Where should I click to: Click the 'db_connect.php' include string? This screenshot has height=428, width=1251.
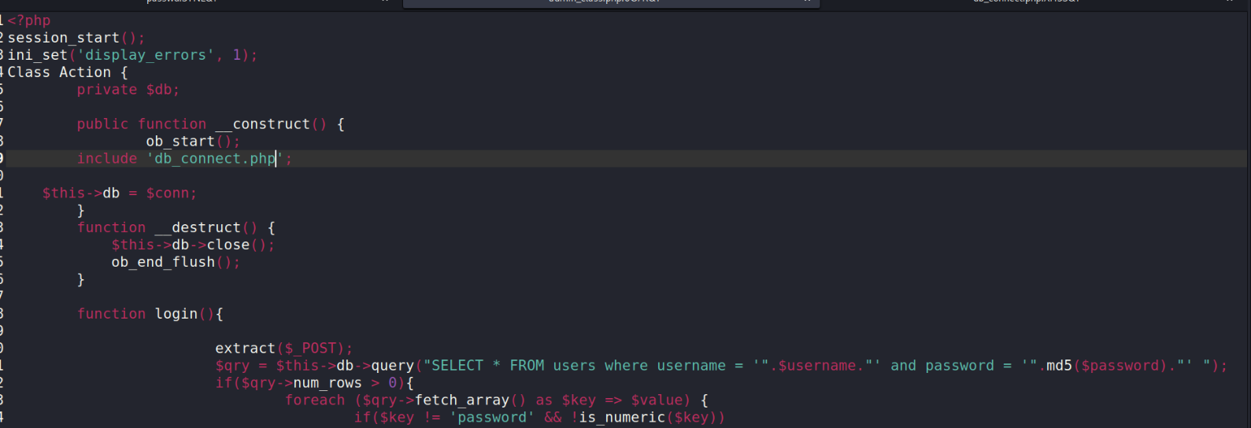pyautogui.click(x=214, y=159)
